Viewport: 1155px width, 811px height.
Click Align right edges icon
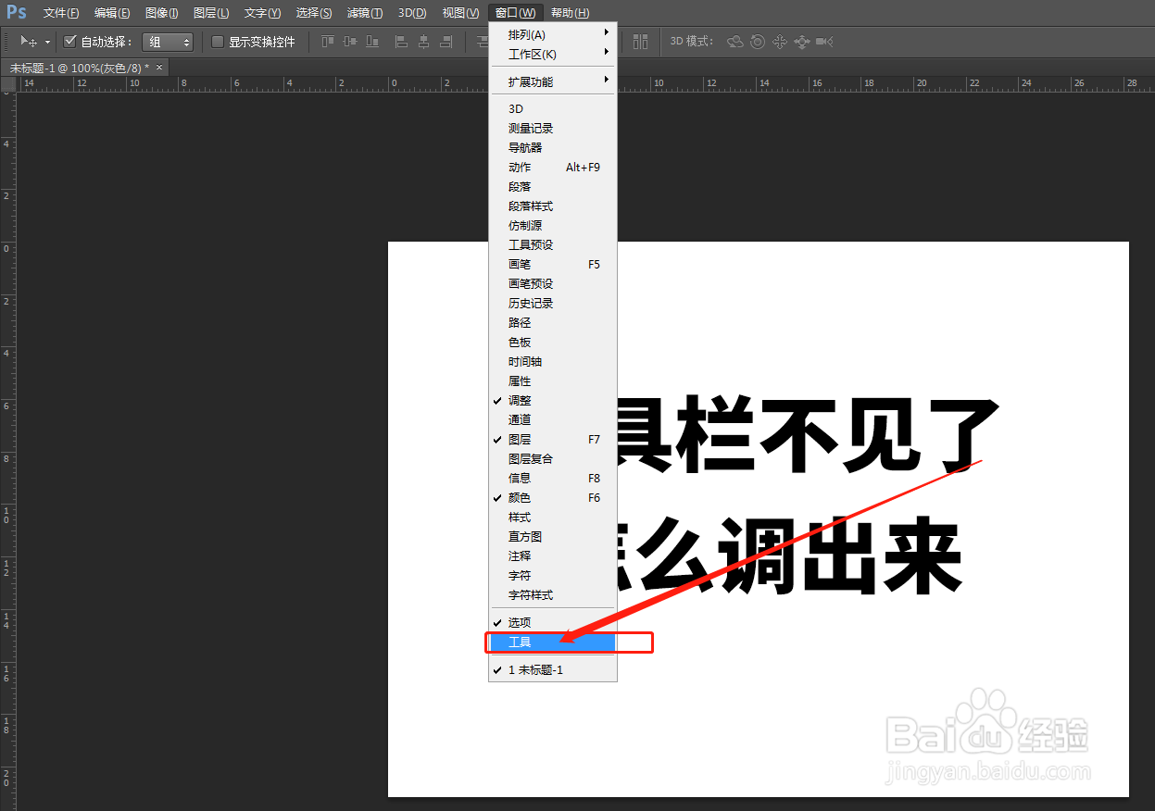446,42
